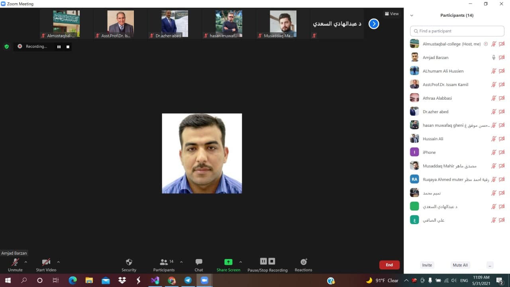This screenshot has height=287, width=510.
Task: Click Almustaqbal-college host's muted microphone icon
Action: tap(494, 44)
